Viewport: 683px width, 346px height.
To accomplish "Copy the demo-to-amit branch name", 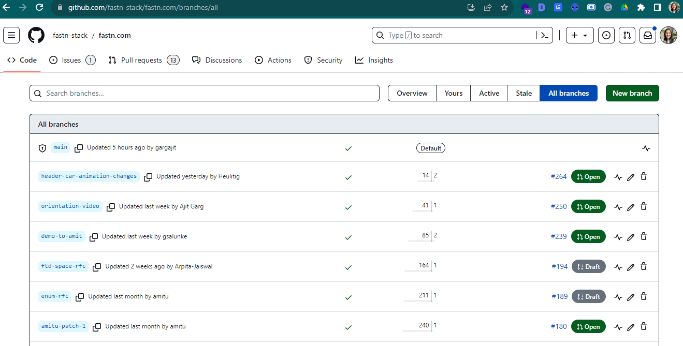I will tap(94, 237).
